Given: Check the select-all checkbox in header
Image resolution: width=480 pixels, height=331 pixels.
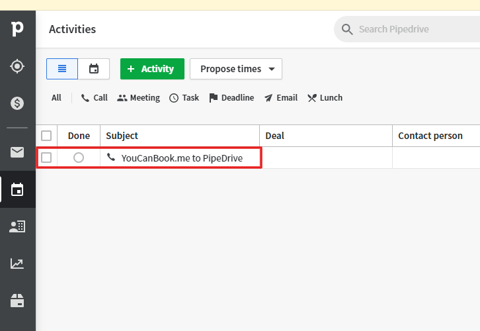Looking at the screenshot, I should coord(46,136).
